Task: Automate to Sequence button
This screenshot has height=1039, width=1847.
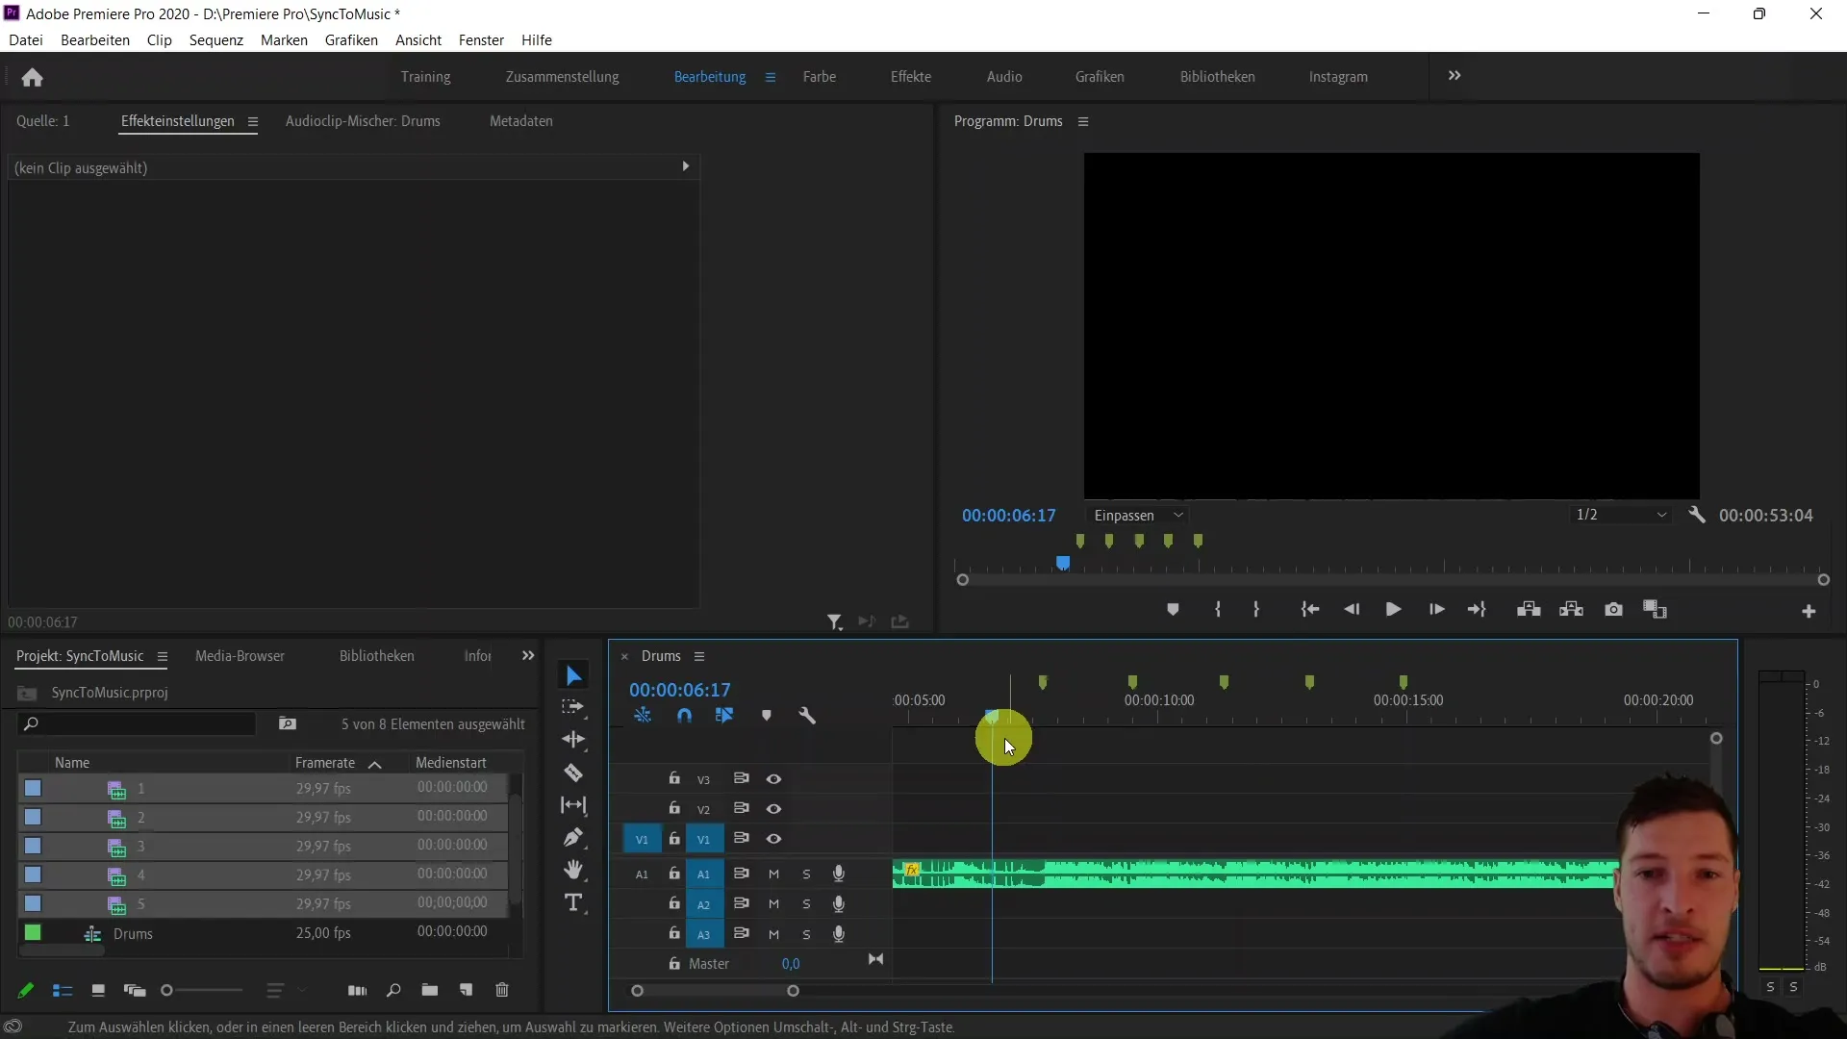Action: [357, 990]
